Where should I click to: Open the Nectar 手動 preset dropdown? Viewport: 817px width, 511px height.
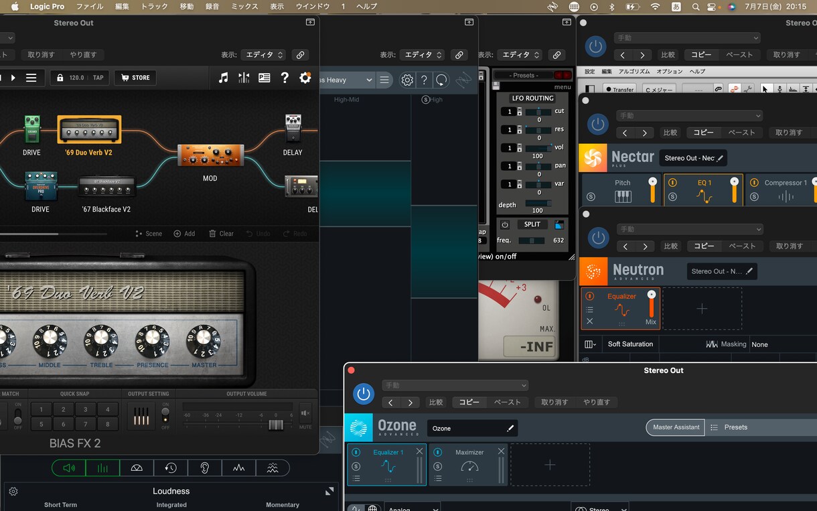pyautogui.click(x=689, y=116)
